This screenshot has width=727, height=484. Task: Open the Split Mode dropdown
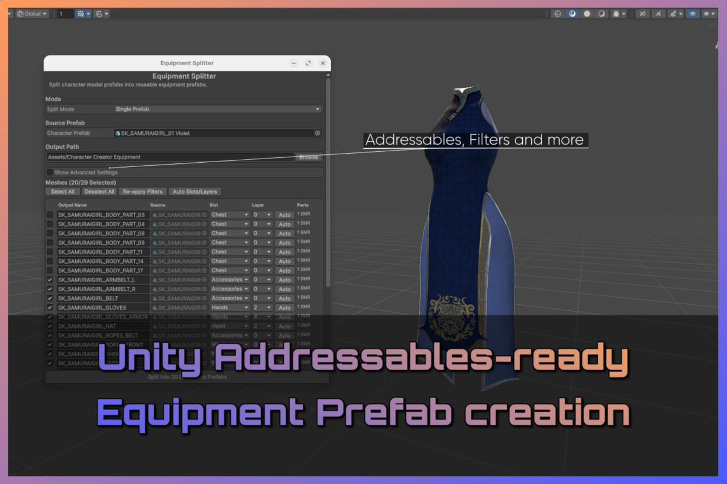coord(218,109)
